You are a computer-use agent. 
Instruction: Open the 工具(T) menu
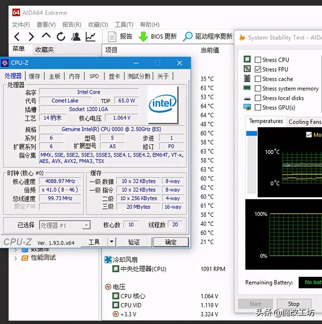(124, 25)
